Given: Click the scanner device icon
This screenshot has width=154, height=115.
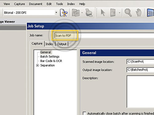Looking at the screenshot, I should tap(89, 13).
